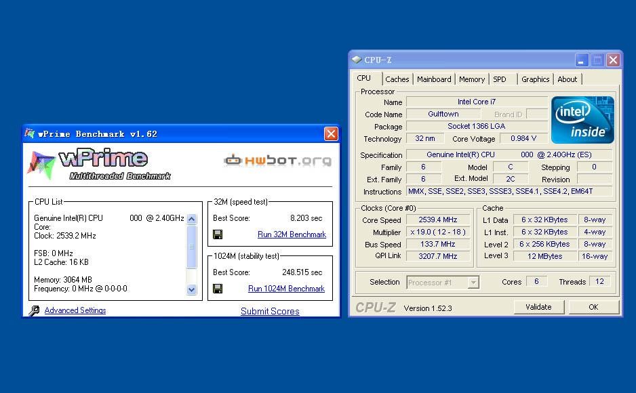This screenshot has width=636, height=393.
Task: Switch to the Caches tab
Action: pyautogui.click(x=397, y=79)
